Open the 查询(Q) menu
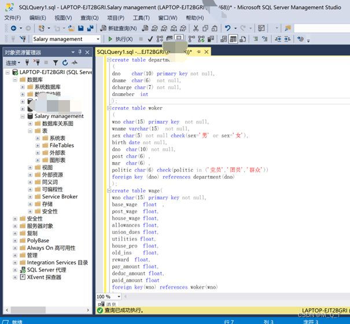Image resolution: width=350 pixels, height=324 pixels. (90, 17)
